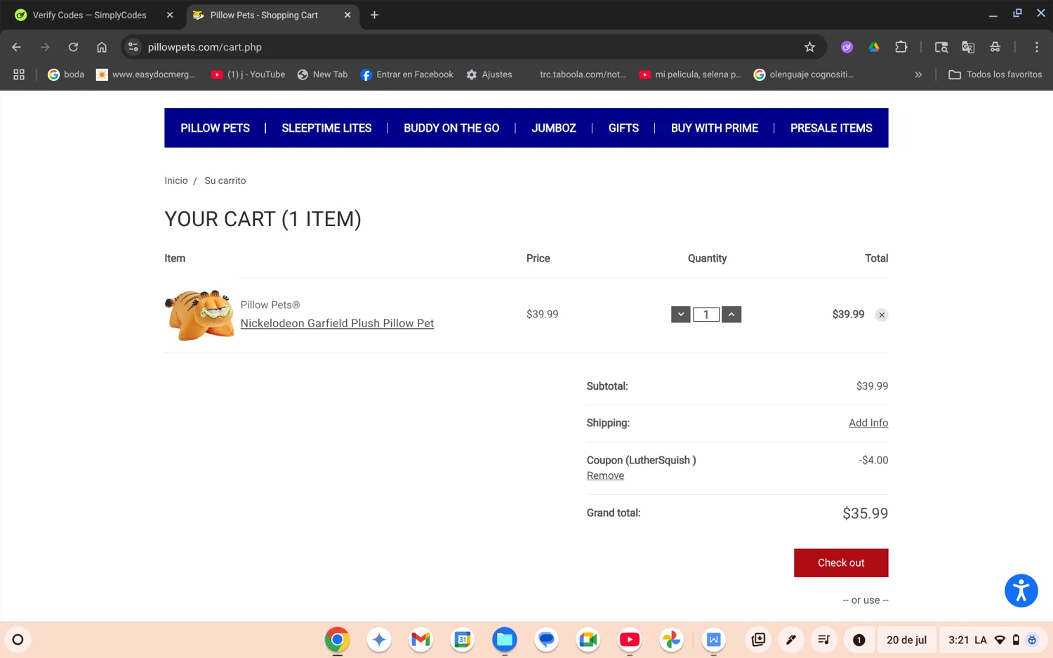
Task: Open the date 20 de jul calendar
Action: coord(906,640)
